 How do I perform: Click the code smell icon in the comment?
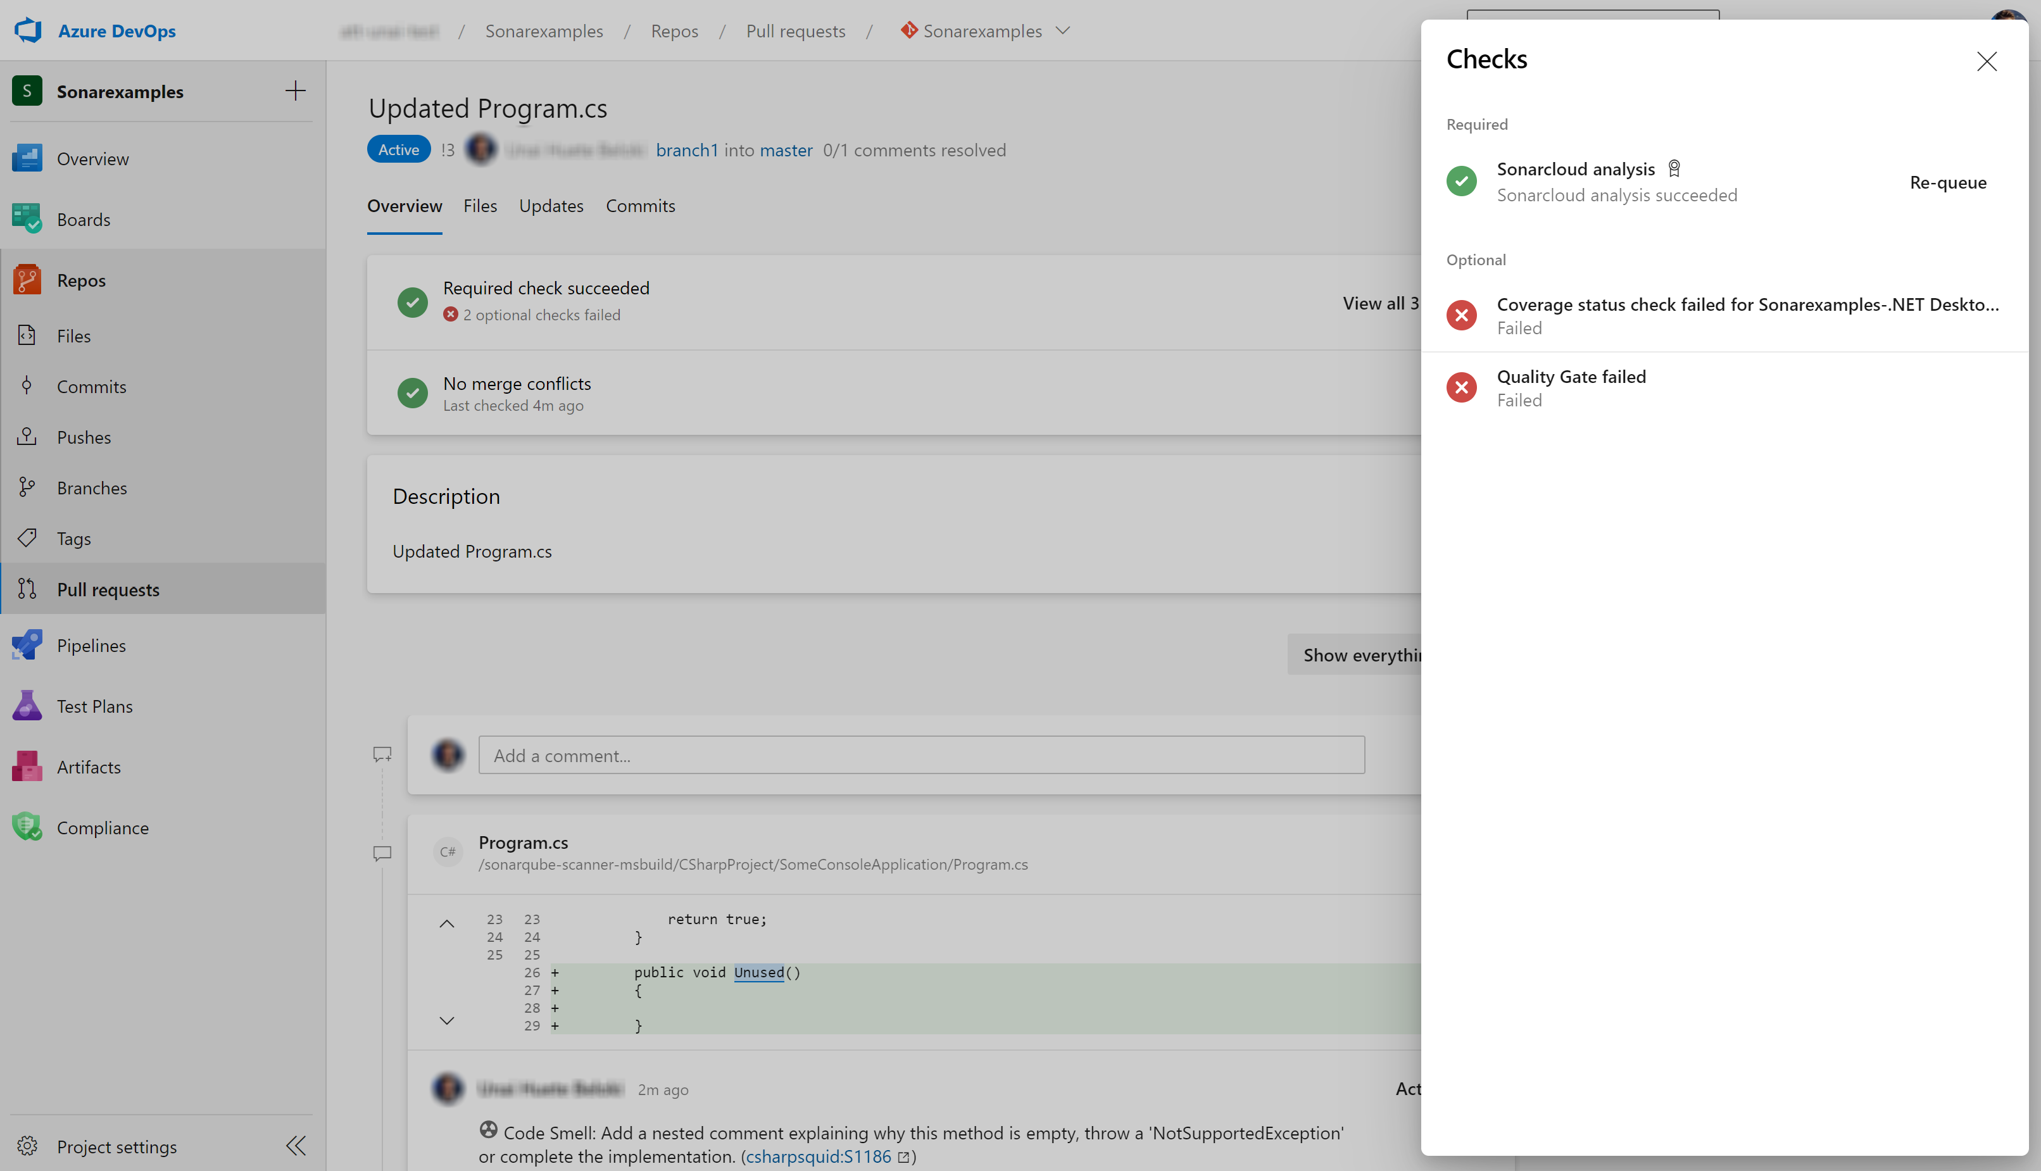tap(488, 1129)
